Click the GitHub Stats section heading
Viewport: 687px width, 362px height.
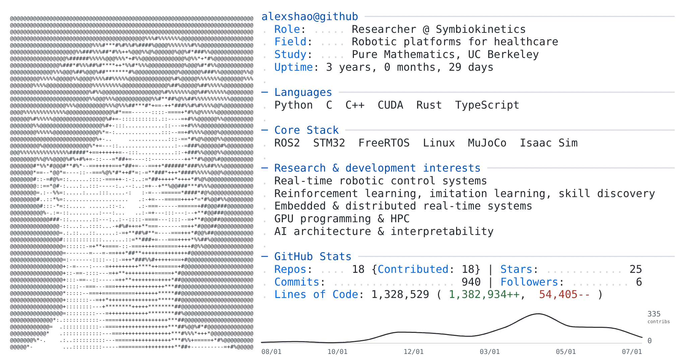pyautogui.click(x=313, y=256)
